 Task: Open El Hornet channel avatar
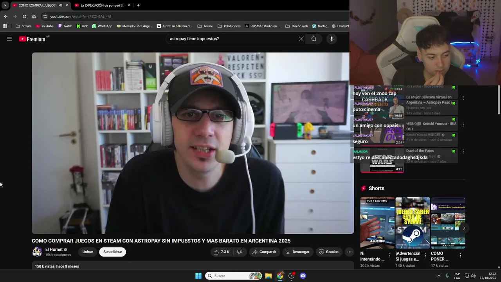(37, 252)
